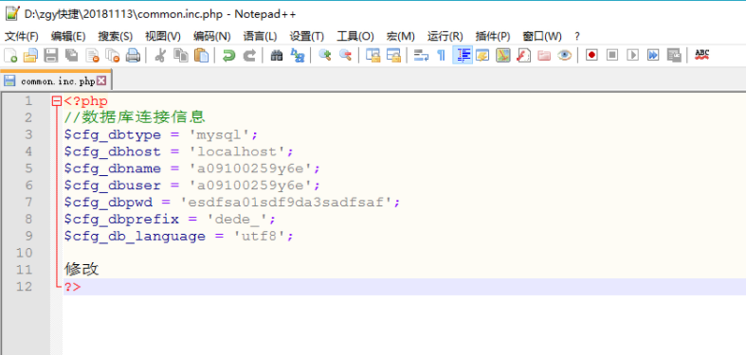Click the Redo arrow icon
The height and width of the screenshot is (355, 746).
(x=249, y=55)
